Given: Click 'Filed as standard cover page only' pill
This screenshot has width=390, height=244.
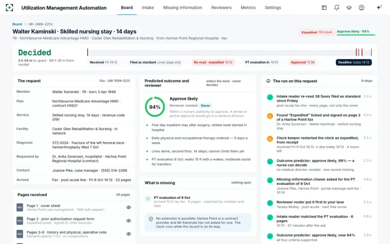Looking at the screenshot, I should (156, 62).
